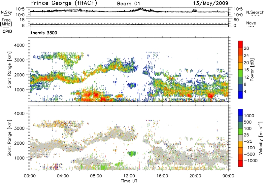
Task: Select the plot title "Prince George (fitACF)"
Action: [63, 3]
